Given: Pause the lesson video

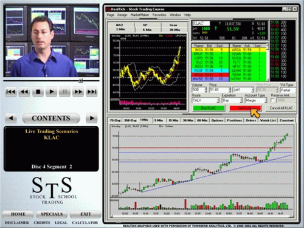Looking at the screenshot, I should coord(64,92).
